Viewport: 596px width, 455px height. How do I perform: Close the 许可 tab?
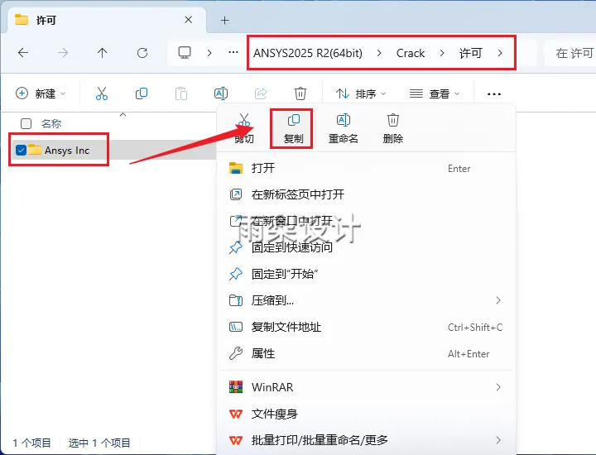click(x=188, y=20)
